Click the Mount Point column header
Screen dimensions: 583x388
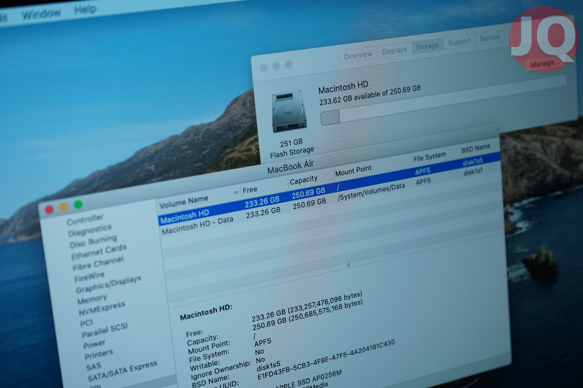point(353,171)
